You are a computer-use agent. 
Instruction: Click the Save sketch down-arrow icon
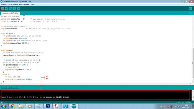pos(19,9)
